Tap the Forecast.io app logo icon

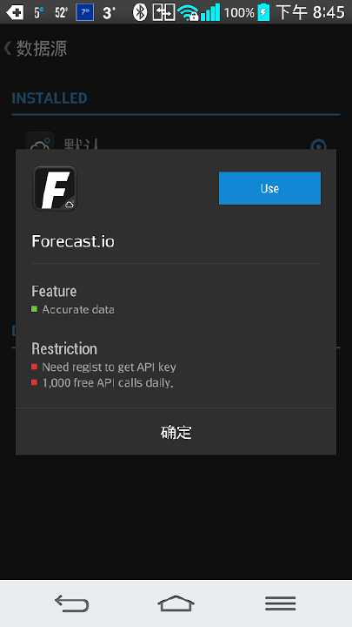[55, 188]
